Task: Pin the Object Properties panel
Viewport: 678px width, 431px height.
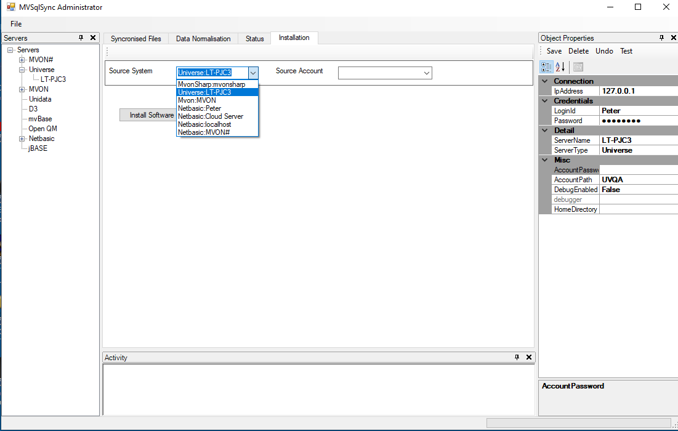Action: (661, 38)
